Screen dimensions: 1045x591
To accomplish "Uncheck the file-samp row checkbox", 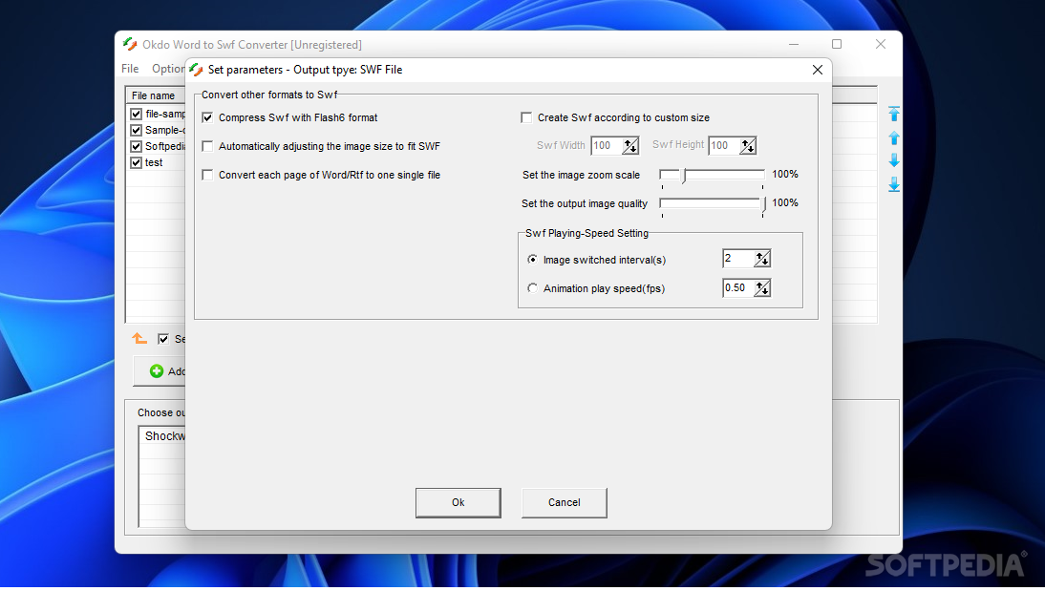I will click(136, 114).
